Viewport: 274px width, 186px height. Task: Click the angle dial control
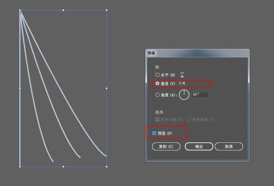184,95
